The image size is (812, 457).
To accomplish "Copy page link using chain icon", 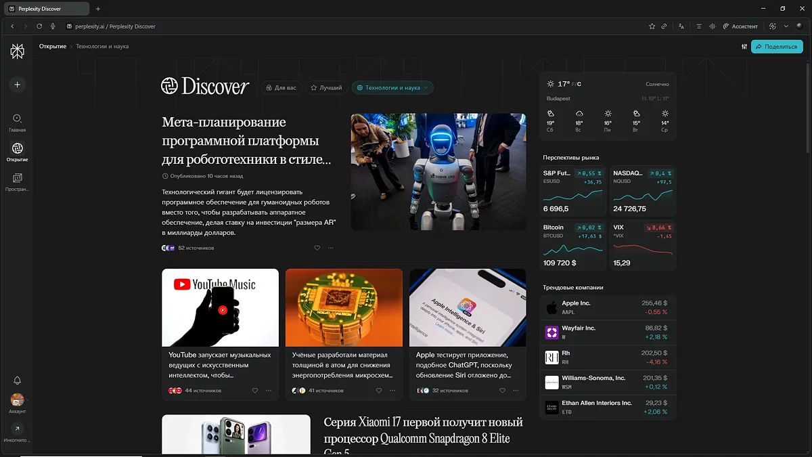I will click(664, 26).
